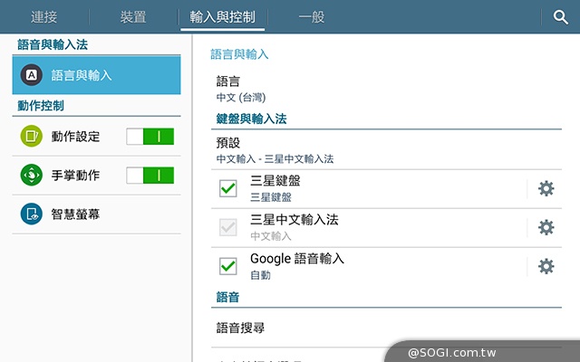This screenshot has height=362, width=580.
Task: Open the 預設 input method setting
Action: (387, 150)
